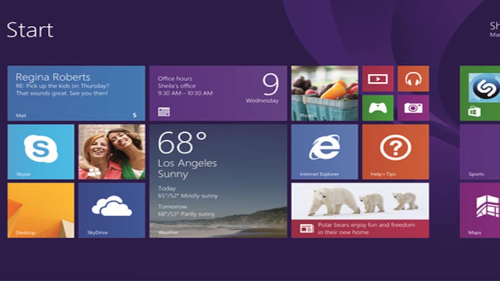
Task: Click the user account name at top right
Action: [494, 26]
